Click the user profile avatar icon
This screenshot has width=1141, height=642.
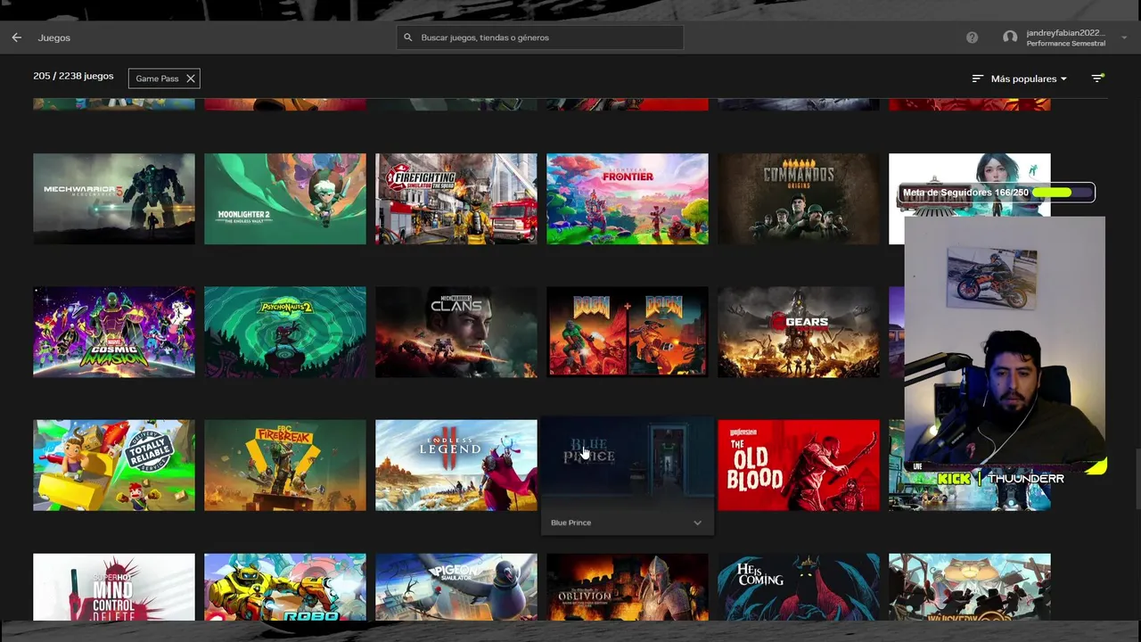click(1010, 37)
